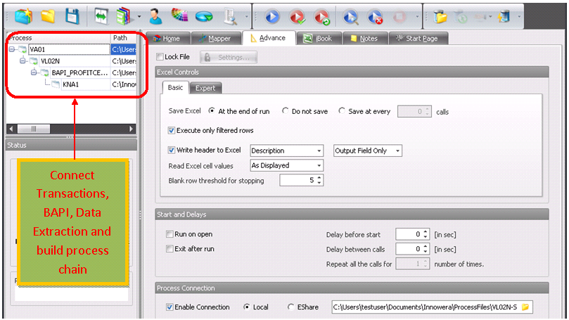Viewport: 569px width, 320px height.
Task: Select KNA1 in the process tree
Action: pyautogui.click(x=70, y=84)
